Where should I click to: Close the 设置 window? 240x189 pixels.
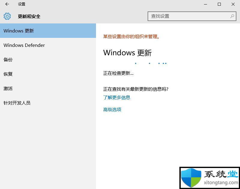click(x=233, y=4)
